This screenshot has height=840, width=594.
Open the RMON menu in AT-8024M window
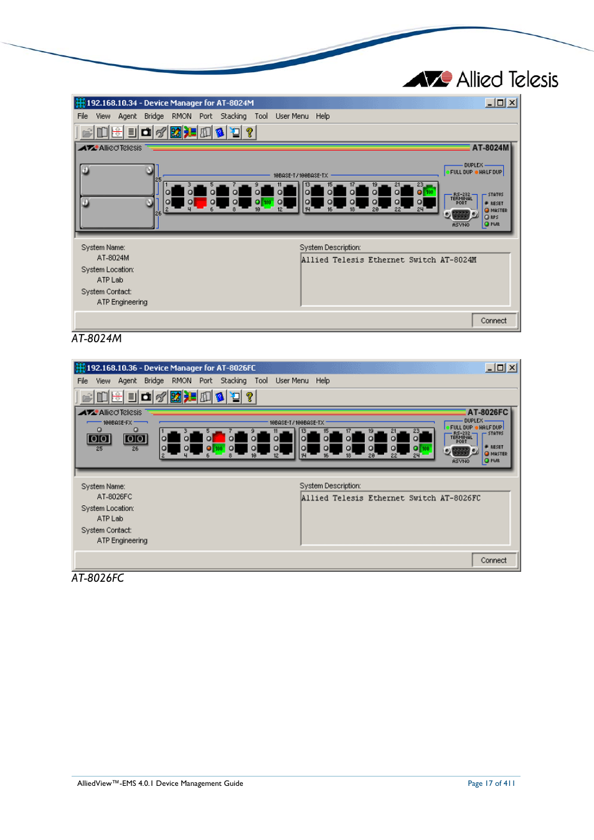(x=182, y=116)
